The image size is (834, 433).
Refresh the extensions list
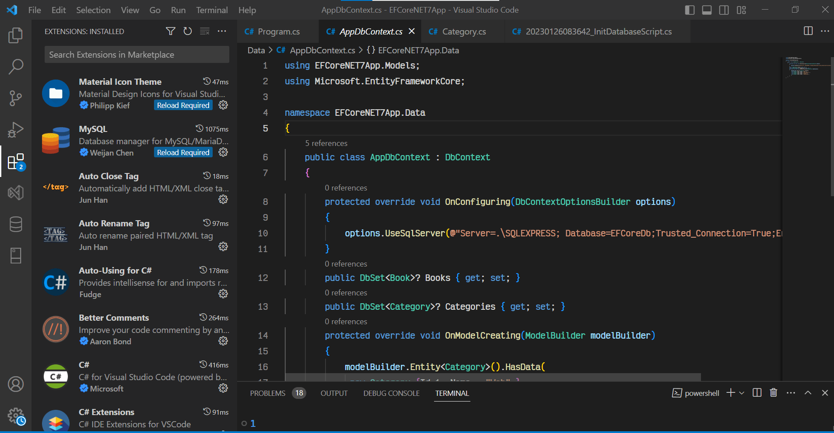tap(187, 31)
